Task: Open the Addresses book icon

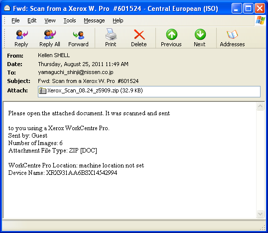Action: tap(232, 34)
